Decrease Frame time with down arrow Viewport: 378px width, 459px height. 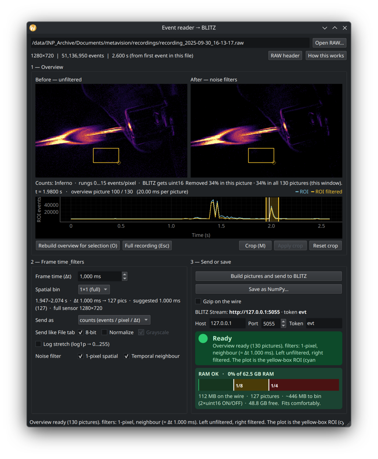pos(124,279)
